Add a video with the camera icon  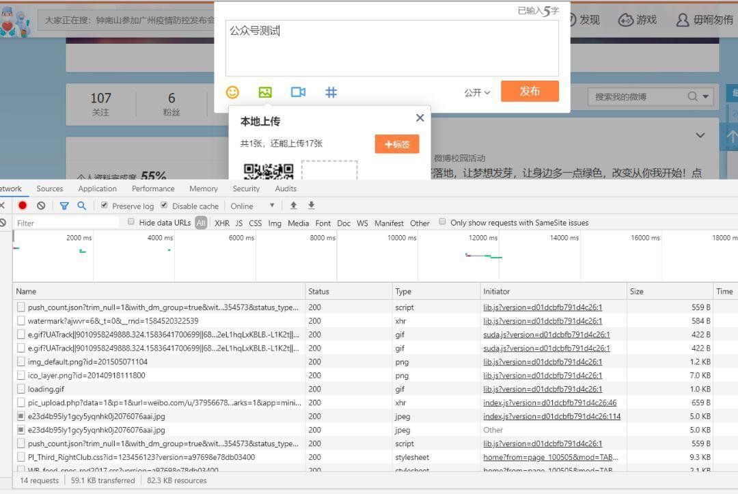pyautogui.click(x=298, y=92)
